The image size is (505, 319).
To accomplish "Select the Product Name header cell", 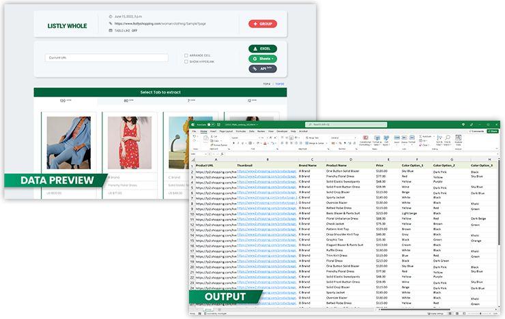I will (x=350, y=165).
